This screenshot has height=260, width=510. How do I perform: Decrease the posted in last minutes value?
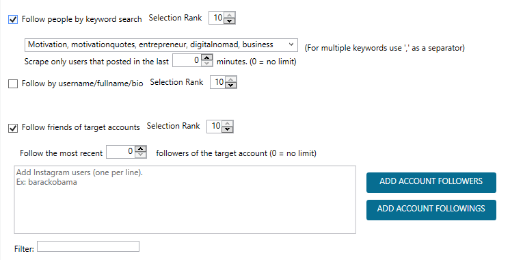click(x=207, y=64)
